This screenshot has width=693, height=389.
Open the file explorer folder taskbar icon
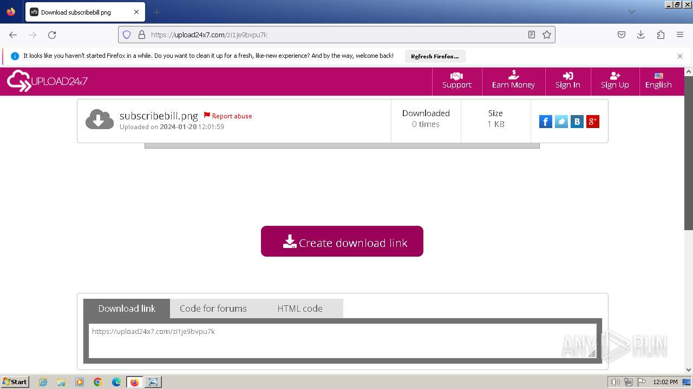click(x=61, y=382)
